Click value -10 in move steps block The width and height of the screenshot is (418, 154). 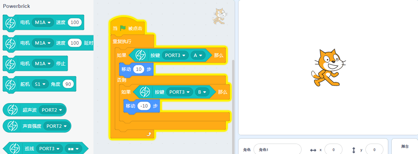(x=144, y=106)
